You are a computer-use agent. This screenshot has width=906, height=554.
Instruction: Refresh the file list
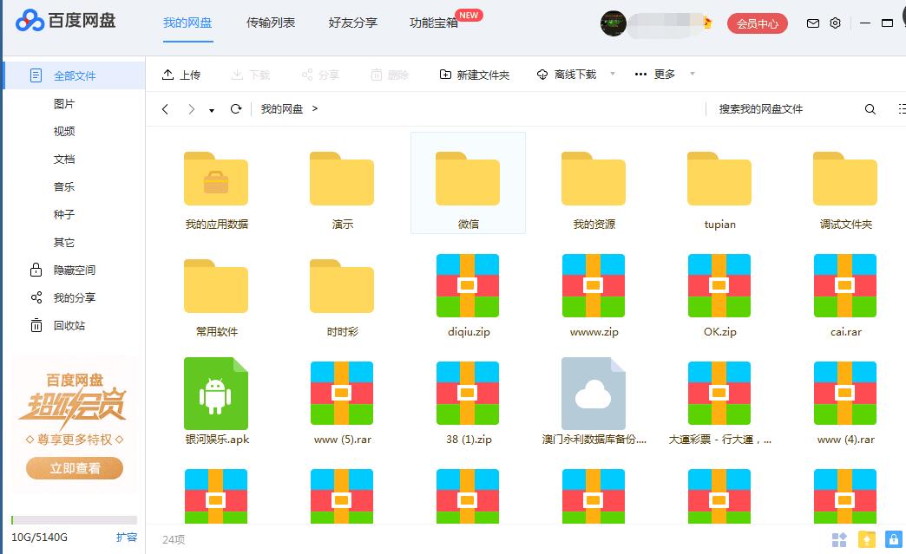pos(236,108)
